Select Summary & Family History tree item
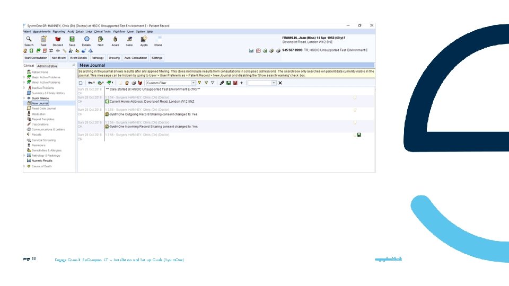Image resolution: width=509 pixels, height=286 pixels. pyautogui.click(x=48, y=93)
